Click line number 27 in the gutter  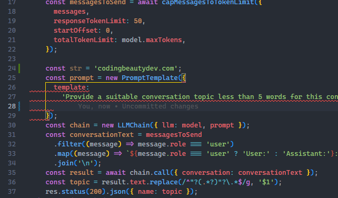pyautogui.click(x=12, y=97)
